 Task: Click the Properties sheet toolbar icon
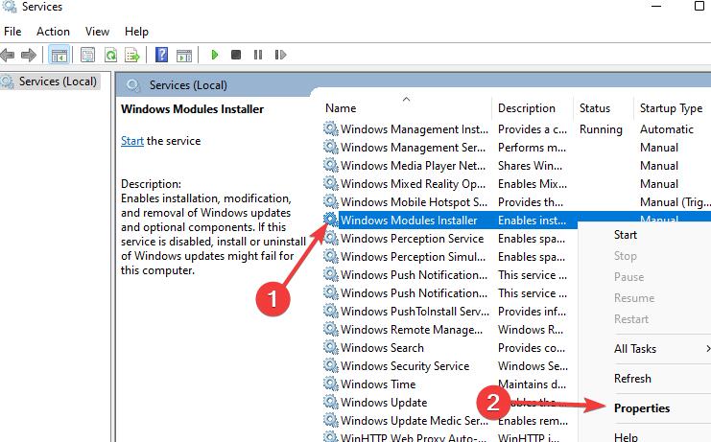[87, 56]
